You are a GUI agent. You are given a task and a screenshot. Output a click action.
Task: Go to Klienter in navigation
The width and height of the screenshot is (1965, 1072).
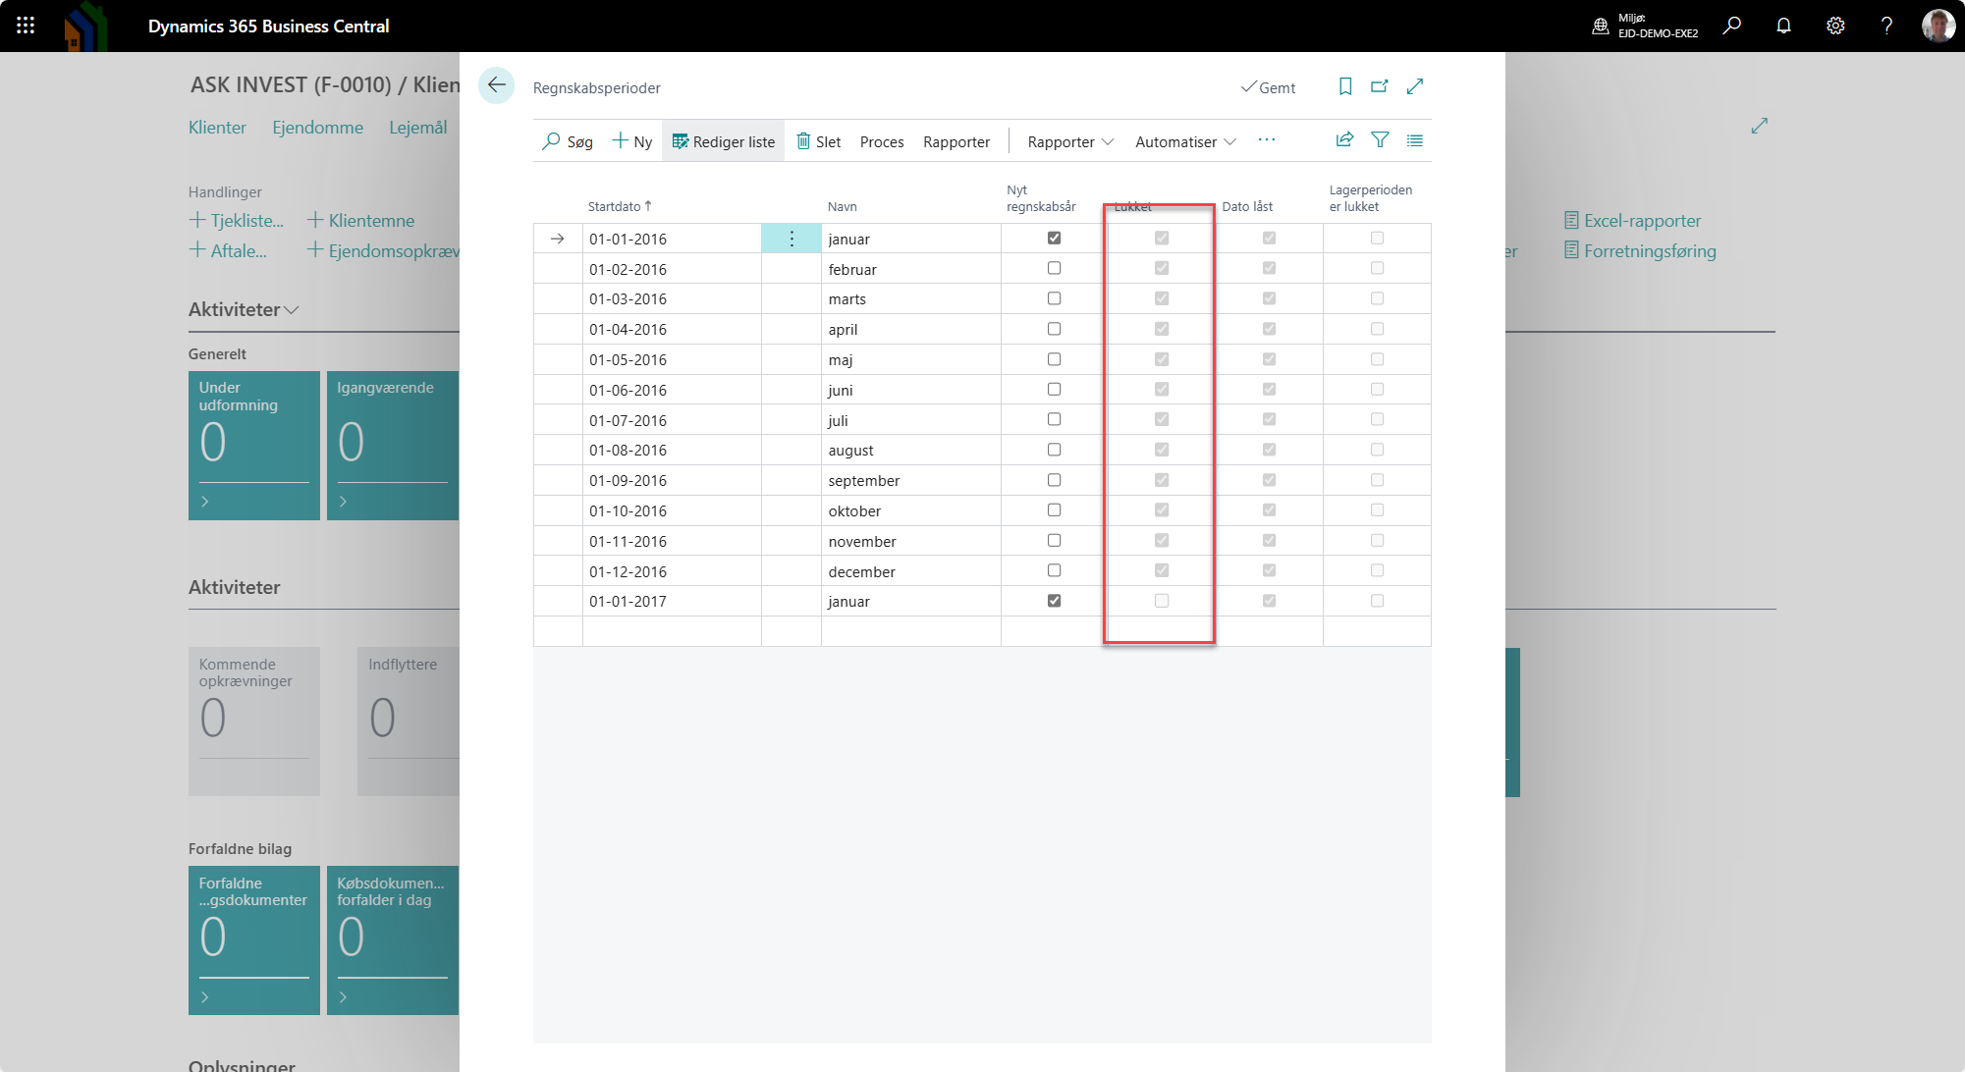coord(217,128)
